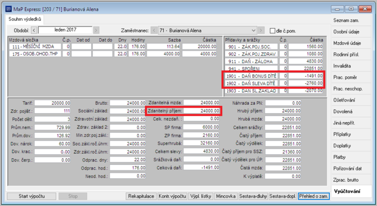Click Sestava-dopl. button
The height and width of the screenshot is (206, 377).
click(282, 196)
